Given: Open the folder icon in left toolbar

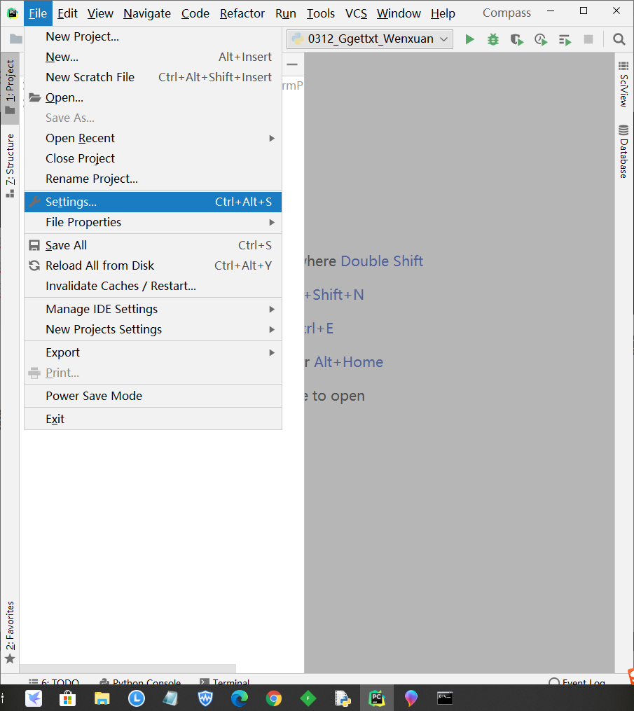Looking at the screenshot, I should tap(15, 39).
